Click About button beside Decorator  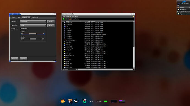click(51, 21)
